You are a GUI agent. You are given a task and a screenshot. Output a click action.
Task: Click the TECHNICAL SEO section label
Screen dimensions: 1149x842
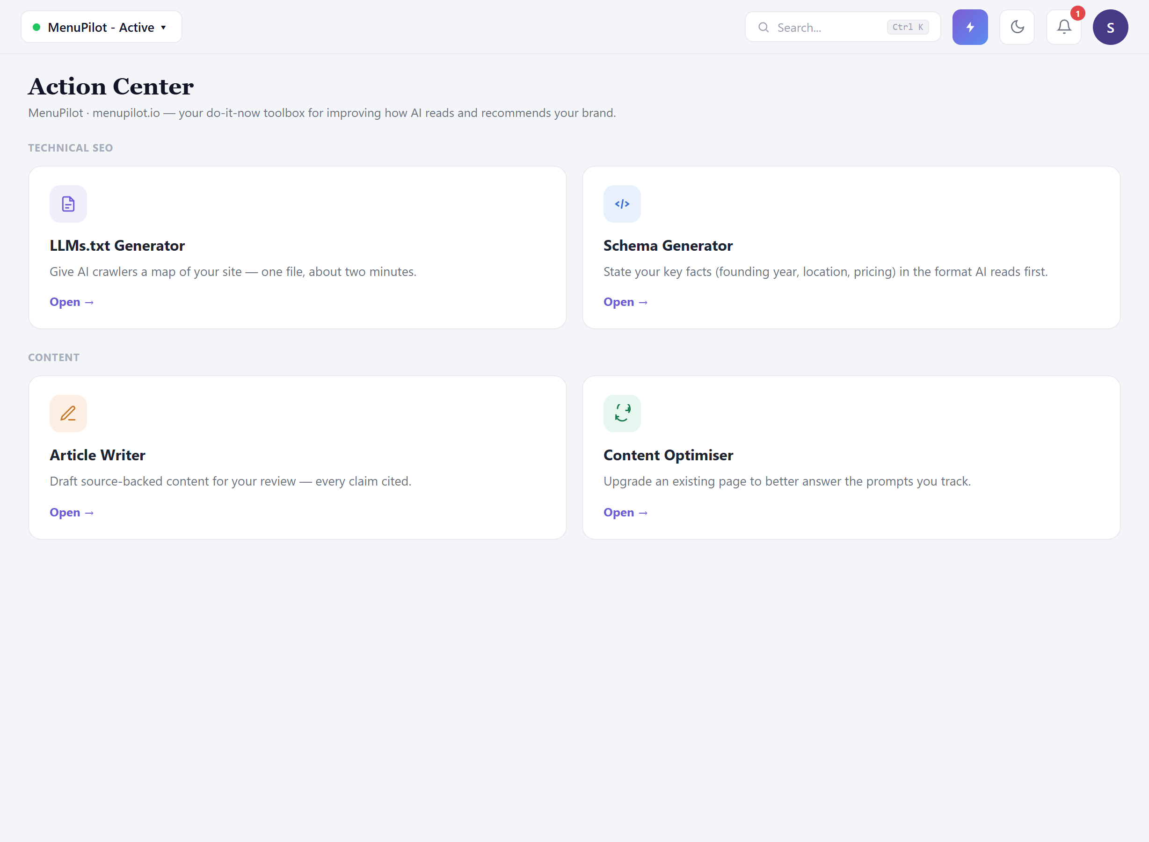[70, 148]
